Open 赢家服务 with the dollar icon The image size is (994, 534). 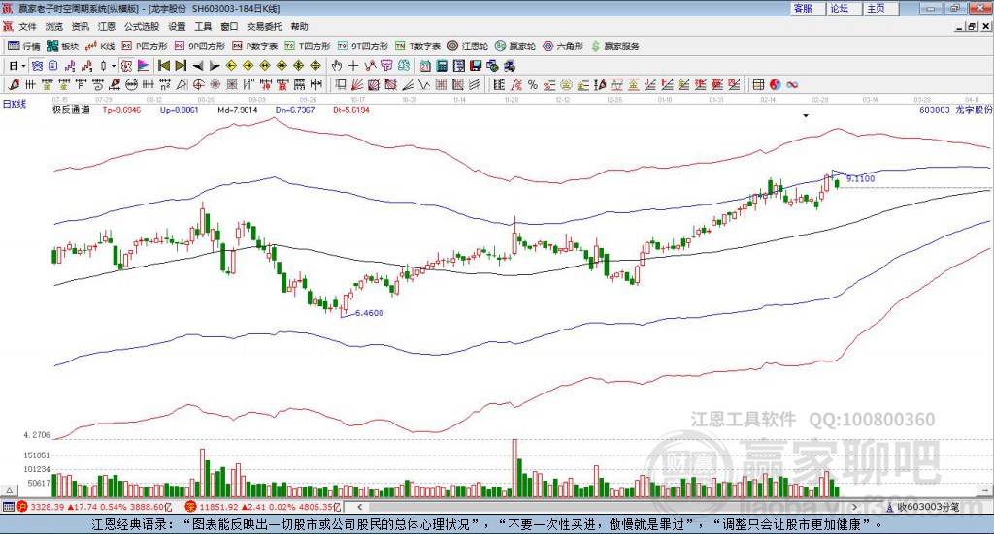point(614,47)
